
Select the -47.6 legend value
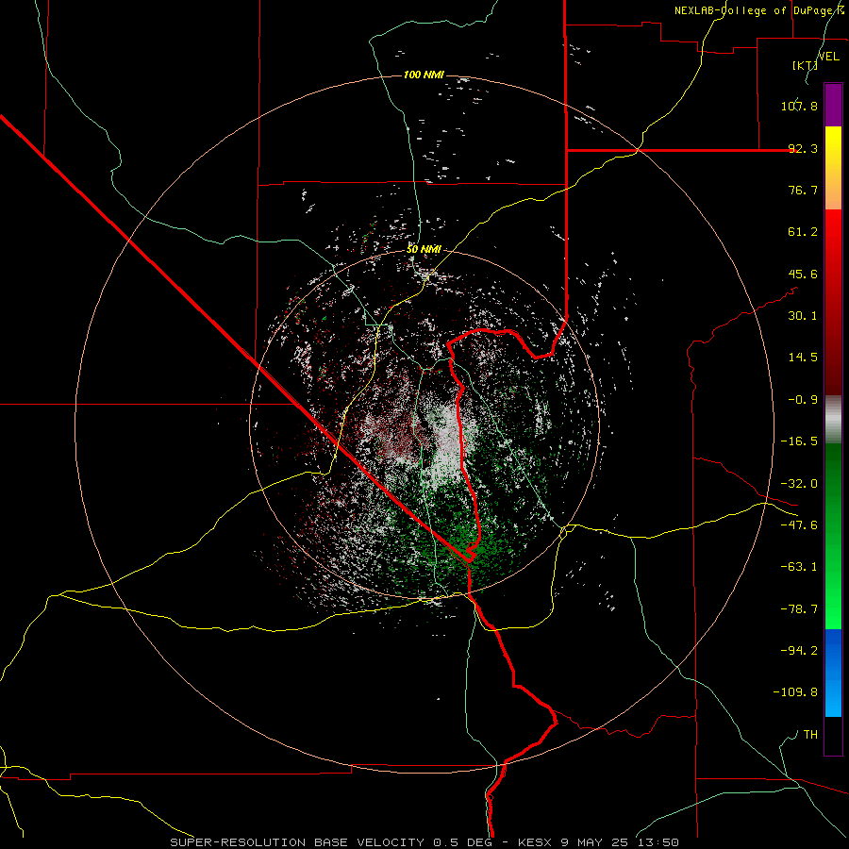pos(799,525)
